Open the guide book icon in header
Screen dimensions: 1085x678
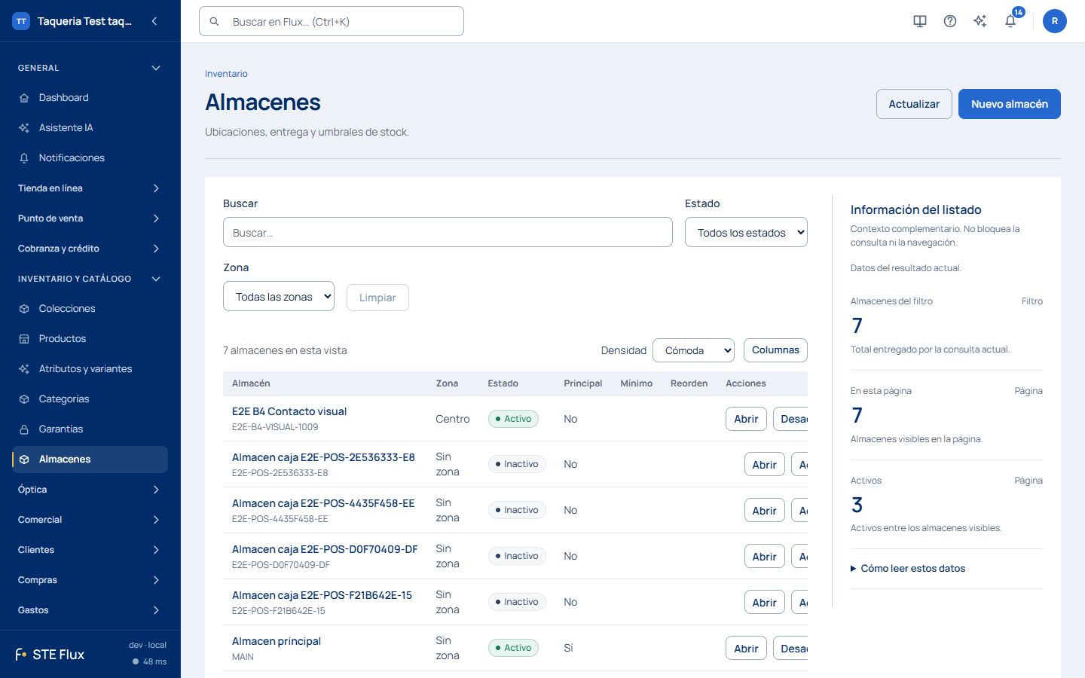(x=920, y=21)
